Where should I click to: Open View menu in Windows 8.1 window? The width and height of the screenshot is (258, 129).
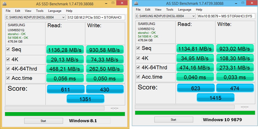coord(28,11)
